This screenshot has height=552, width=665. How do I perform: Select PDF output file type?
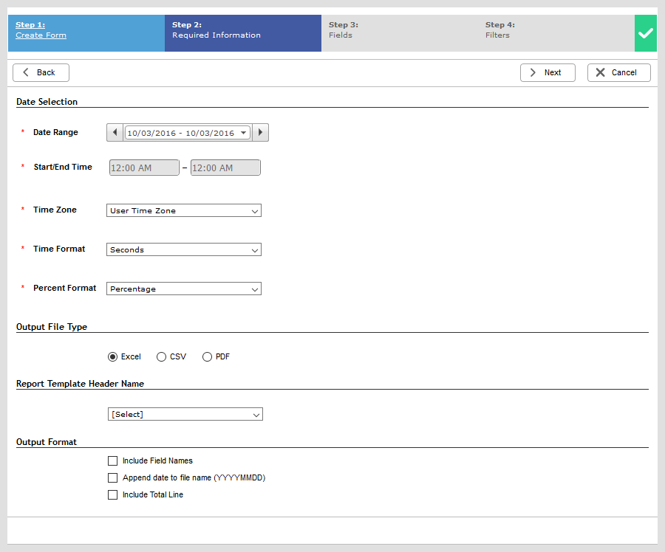pyautogui.click(x=207, y=357)
